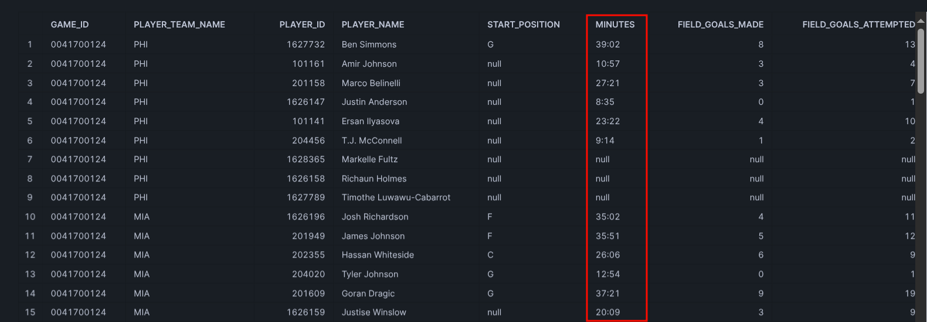The height and width of the screenshot is (322, 927).
Task: Select the START_POSITION column header
Action: click(524, 25)
